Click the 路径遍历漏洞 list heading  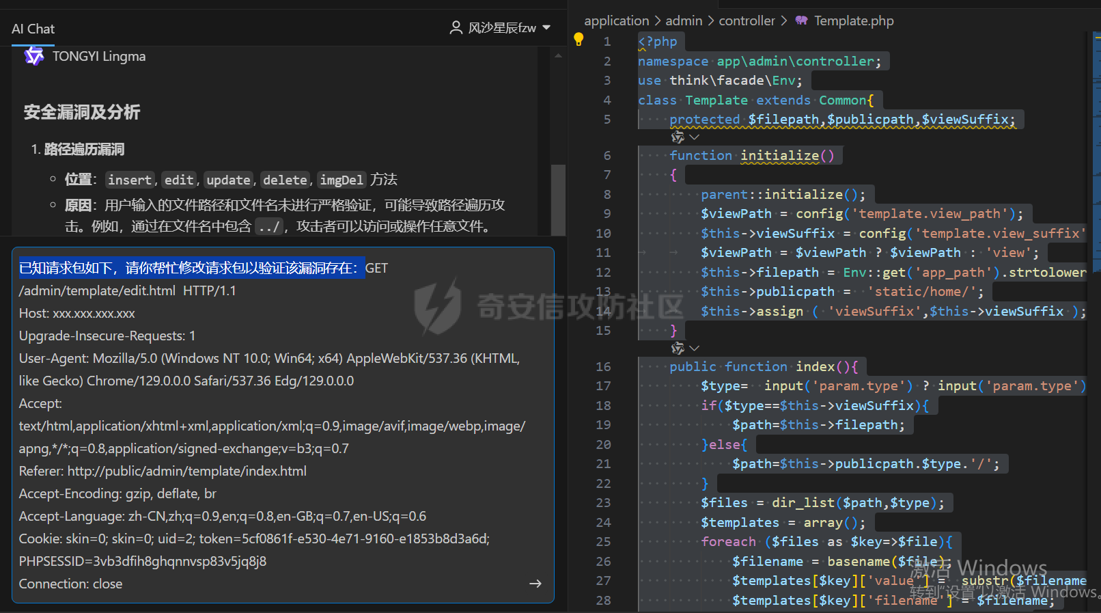click(84, 149)
